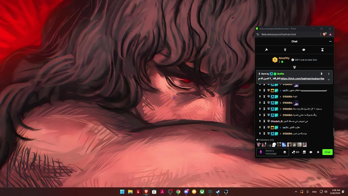Open Brave Rewards triangle icon
Image resolution: width=348 pixels, height=196 pixels.
pos(330,34)
